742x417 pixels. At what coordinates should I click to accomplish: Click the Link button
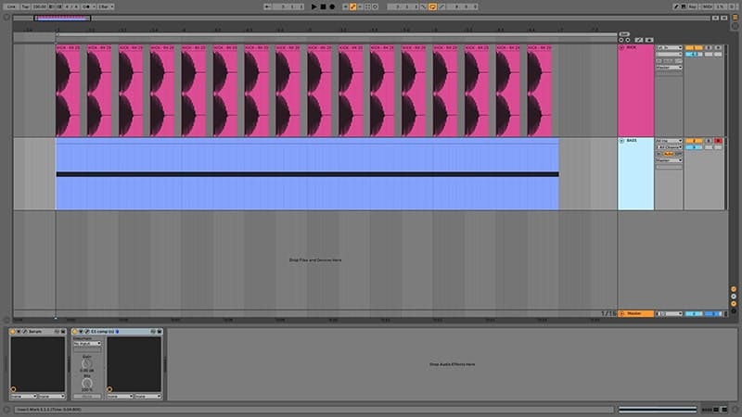click(11, 6)
